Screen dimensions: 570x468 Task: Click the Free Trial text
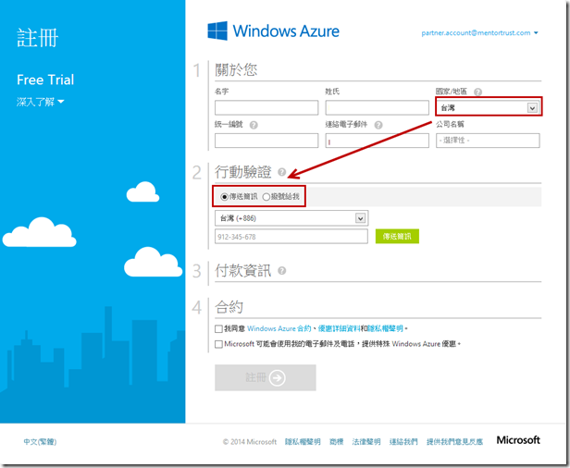[x=45, y=80]
